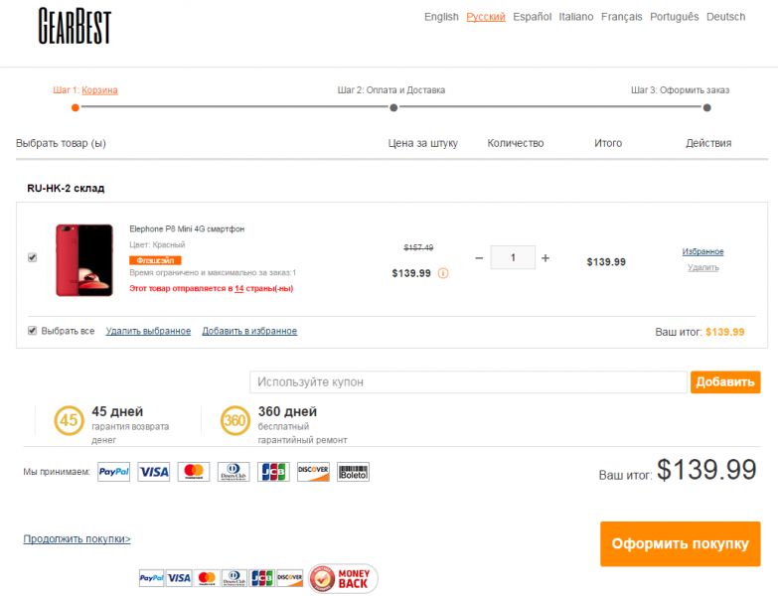Click the 'Удалить' link for the item
Viewport: 778px width, 596px height.
coord(703,268)
